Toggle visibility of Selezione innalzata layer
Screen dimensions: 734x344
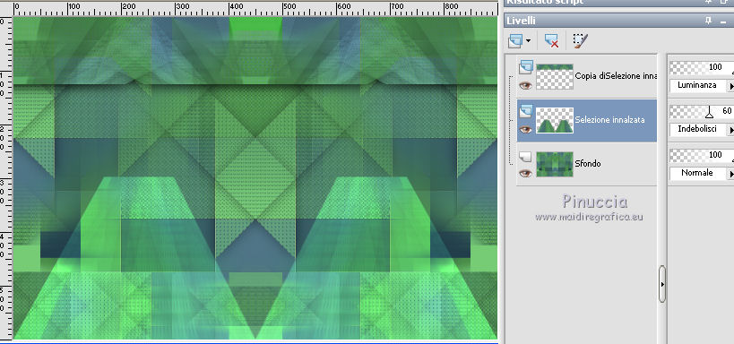click(526, 129)
